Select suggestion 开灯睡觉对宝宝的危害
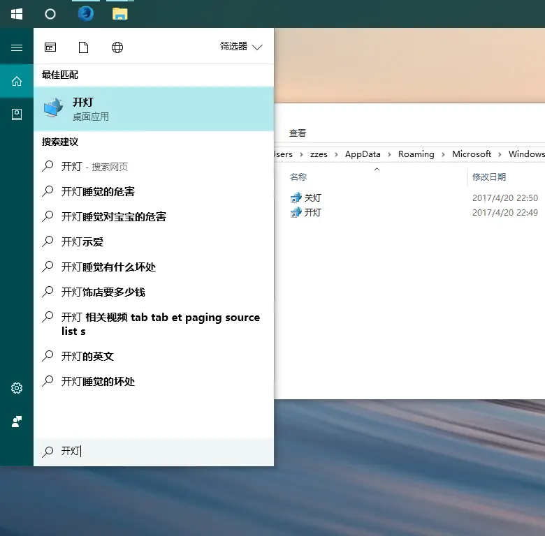 [154, 216]
